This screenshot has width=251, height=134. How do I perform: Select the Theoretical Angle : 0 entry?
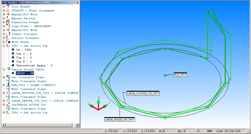tap(34, 66)
